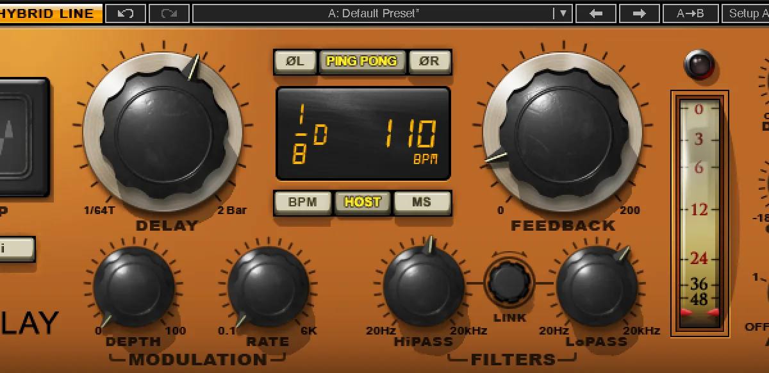Go to the next preset with right arrow
769x373 pixels.
coord(639,13)
